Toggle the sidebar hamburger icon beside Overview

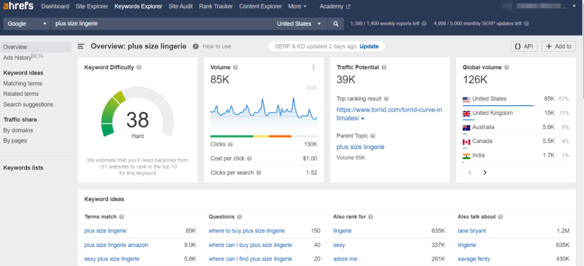click(x=81, y=47)
